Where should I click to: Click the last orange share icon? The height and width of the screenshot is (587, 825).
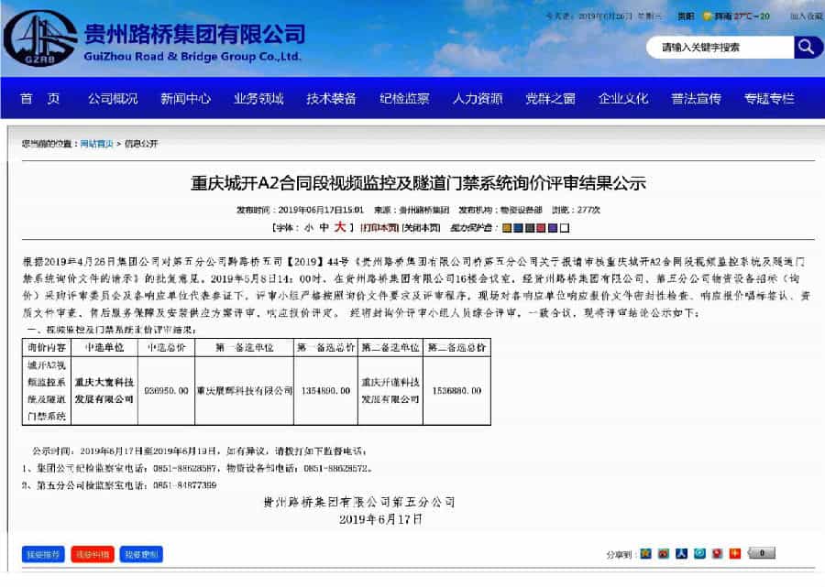733,554
